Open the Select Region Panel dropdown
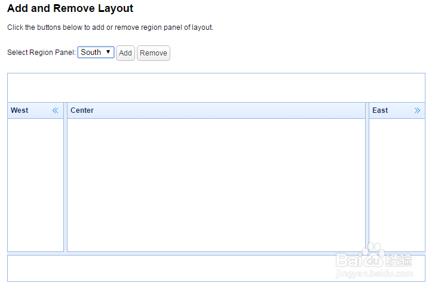The height and width of the screenshot is (289, 438). (96, 53)
